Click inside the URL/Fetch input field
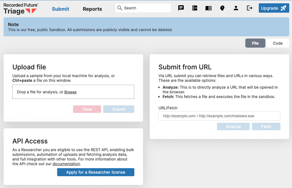Image resolution: width=292 pixels, height=188 pixels. click(x=219, y=116)
